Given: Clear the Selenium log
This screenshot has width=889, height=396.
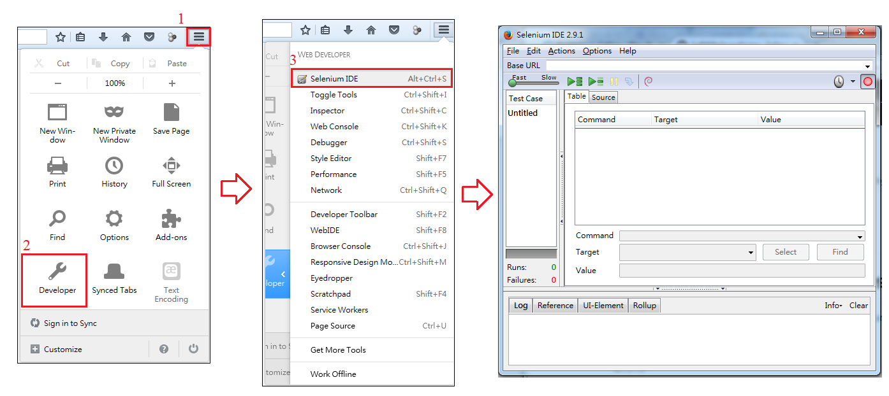Looking at the screenshot, I should [x=858, y=306].
